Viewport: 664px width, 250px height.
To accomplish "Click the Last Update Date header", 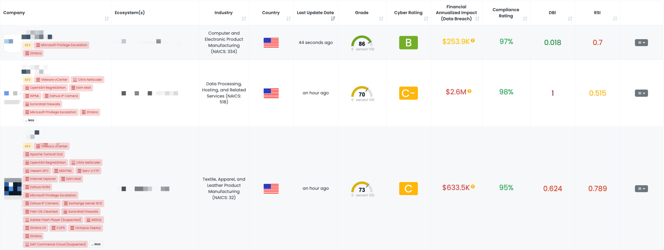I will pos(315,13).
